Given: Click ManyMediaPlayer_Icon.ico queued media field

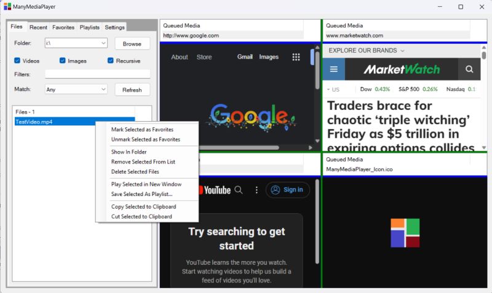Looking at the screenshot, I should [x=397, y=169].
